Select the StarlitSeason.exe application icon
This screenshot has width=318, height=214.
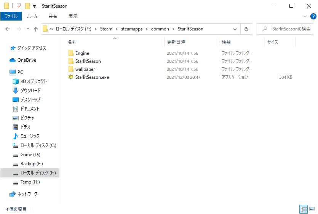point(70,77)
